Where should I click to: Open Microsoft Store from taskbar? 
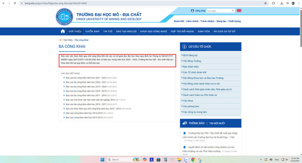158,160
